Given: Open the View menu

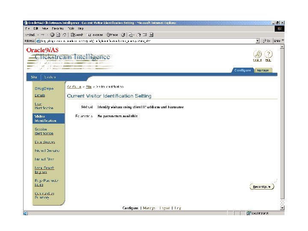Looking at the screenshot, I should pos(45,29).
